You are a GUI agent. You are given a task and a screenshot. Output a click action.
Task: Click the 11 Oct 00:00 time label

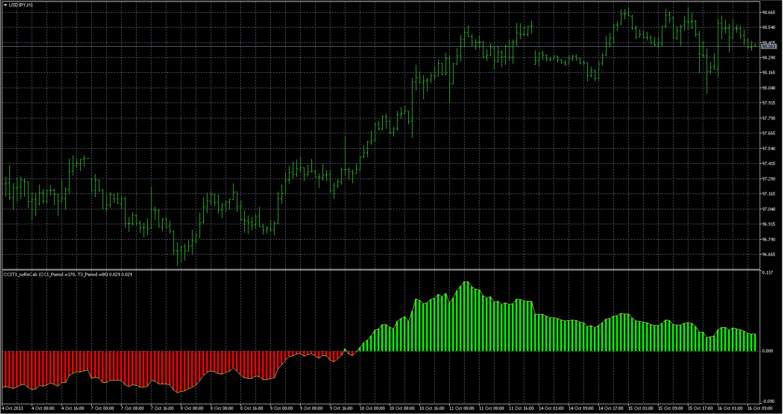click(461, 408)
